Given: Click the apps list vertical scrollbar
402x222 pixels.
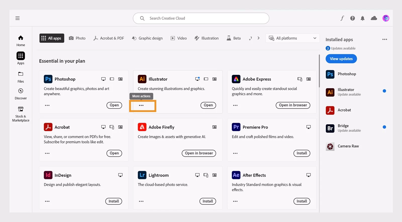Looking at the screenshot, I should (x=319, y=71).
